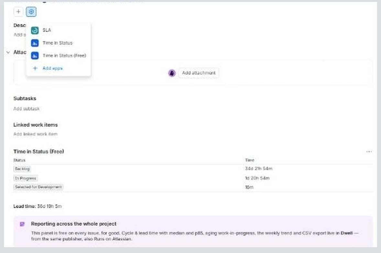Click the Time column header
Screen dimensions: 381x253
pyautogui.click(x=250, y=160)
